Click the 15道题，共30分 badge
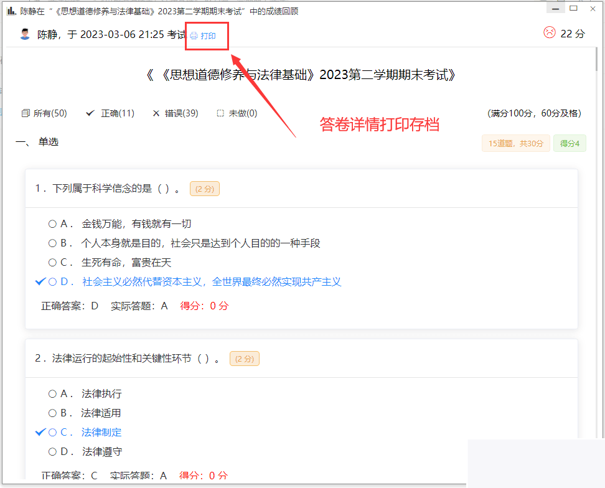The width and height of the screenshot is (605, 488). pos(515,143)
